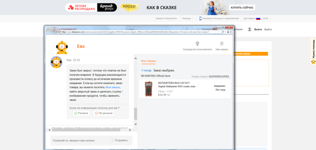Open My Orders clipboard icon

point(222,44)
